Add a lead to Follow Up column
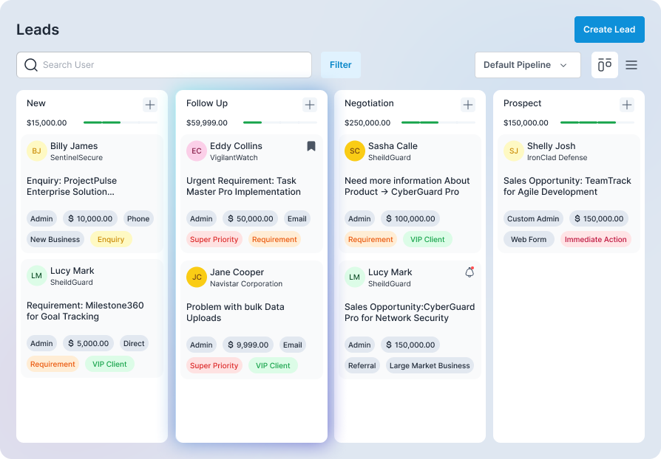 tap(310, 105)
